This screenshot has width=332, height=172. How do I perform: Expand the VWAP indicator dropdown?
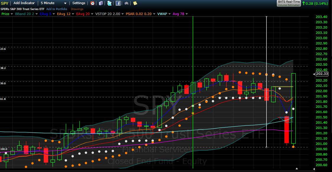point(170,14)
